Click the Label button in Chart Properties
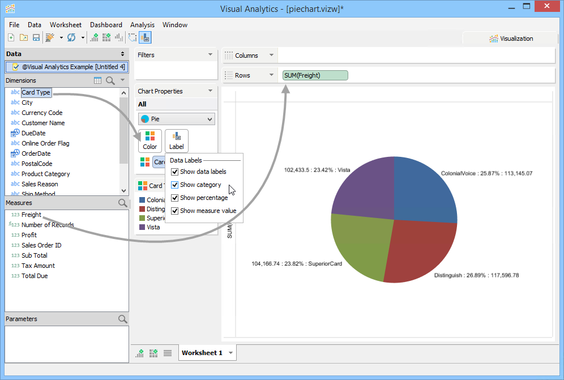The width and height of the screenshot is (564, 380). pos(177,140)
